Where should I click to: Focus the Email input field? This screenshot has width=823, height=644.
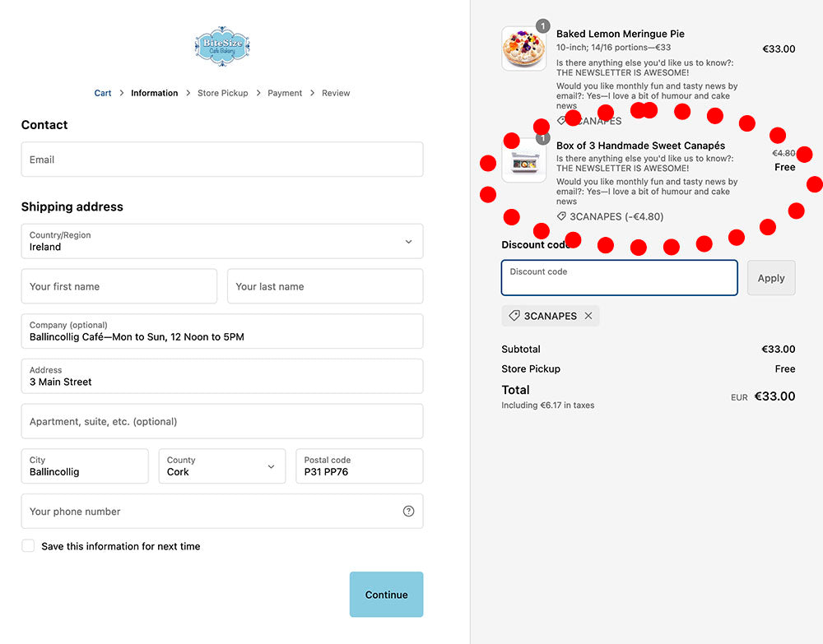[x=222, y=160]
